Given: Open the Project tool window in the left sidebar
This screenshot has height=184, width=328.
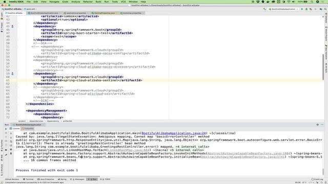Looking at the screenshot, I should pos(2,27).
